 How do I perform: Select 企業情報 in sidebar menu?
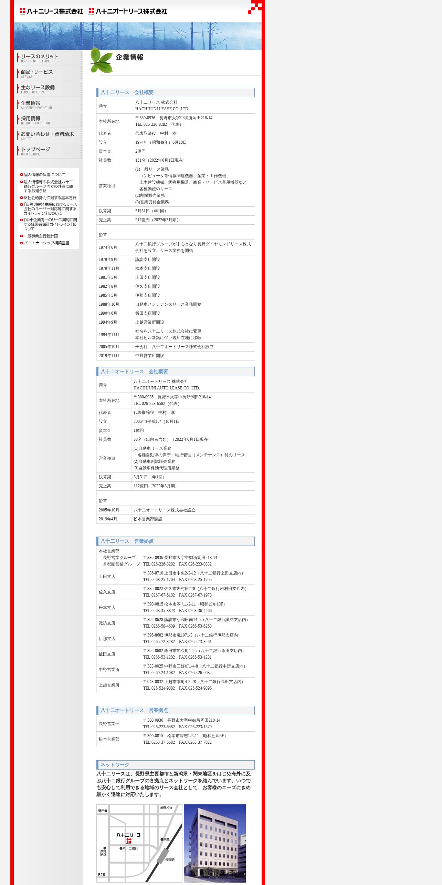(48, 104)
